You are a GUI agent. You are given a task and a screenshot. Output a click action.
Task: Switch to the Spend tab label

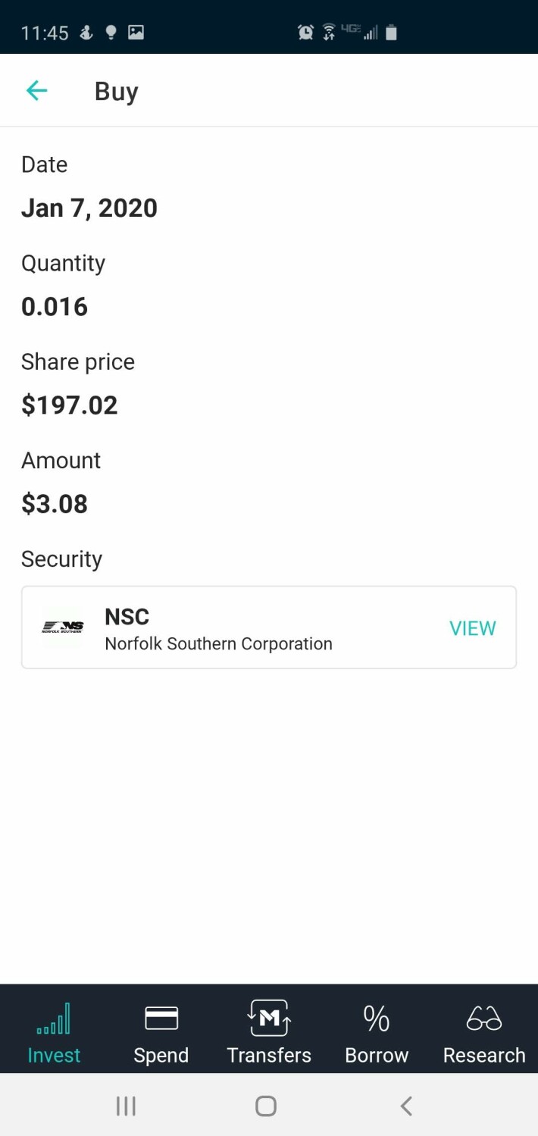[161, 1055]
